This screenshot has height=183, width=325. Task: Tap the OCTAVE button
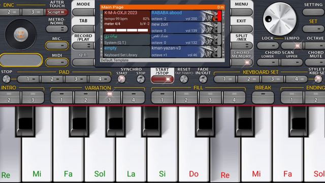coord(315,45)
